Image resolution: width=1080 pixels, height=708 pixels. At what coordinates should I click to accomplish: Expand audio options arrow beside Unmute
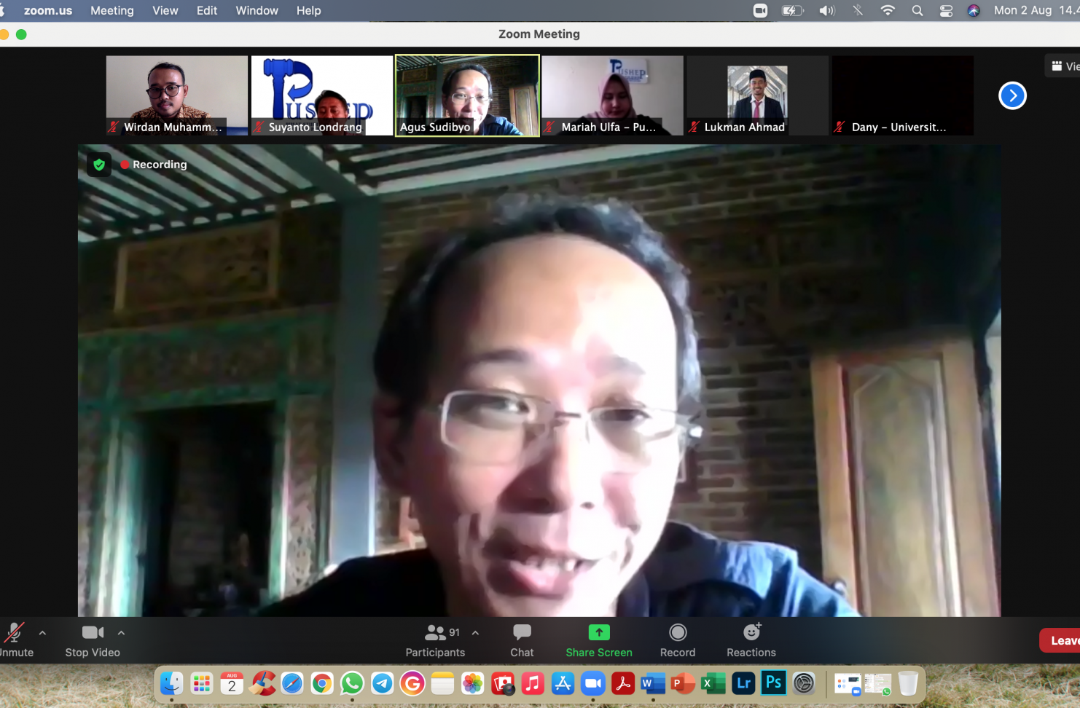click(x=42, y=633)
